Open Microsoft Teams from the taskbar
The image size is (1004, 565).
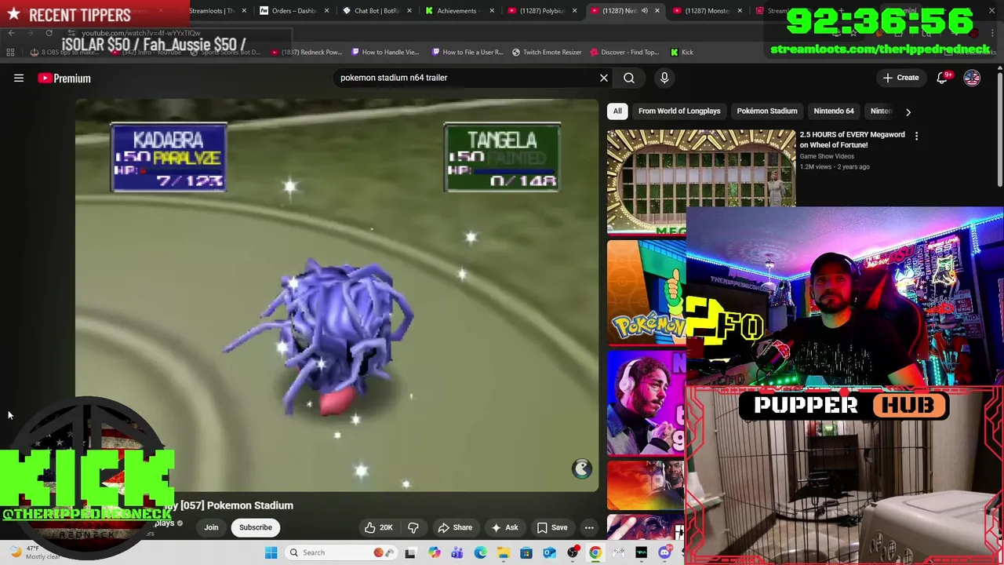click(457, 552)
